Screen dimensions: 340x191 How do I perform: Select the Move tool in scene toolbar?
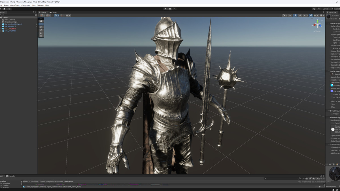coord(41,24)
